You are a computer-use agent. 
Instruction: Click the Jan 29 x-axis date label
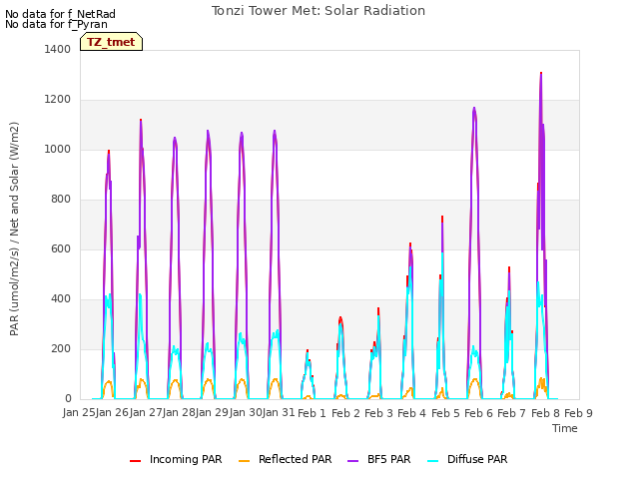coord(212,413)
